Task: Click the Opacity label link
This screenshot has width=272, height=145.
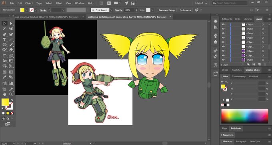Action: 118,10
